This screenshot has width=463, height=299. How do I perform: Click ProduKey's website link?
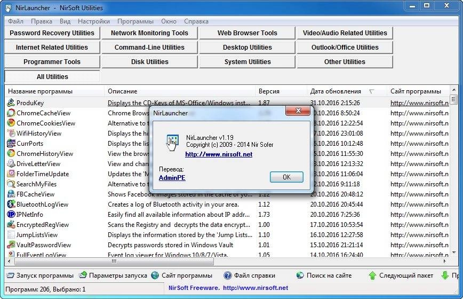click(419, 103)
